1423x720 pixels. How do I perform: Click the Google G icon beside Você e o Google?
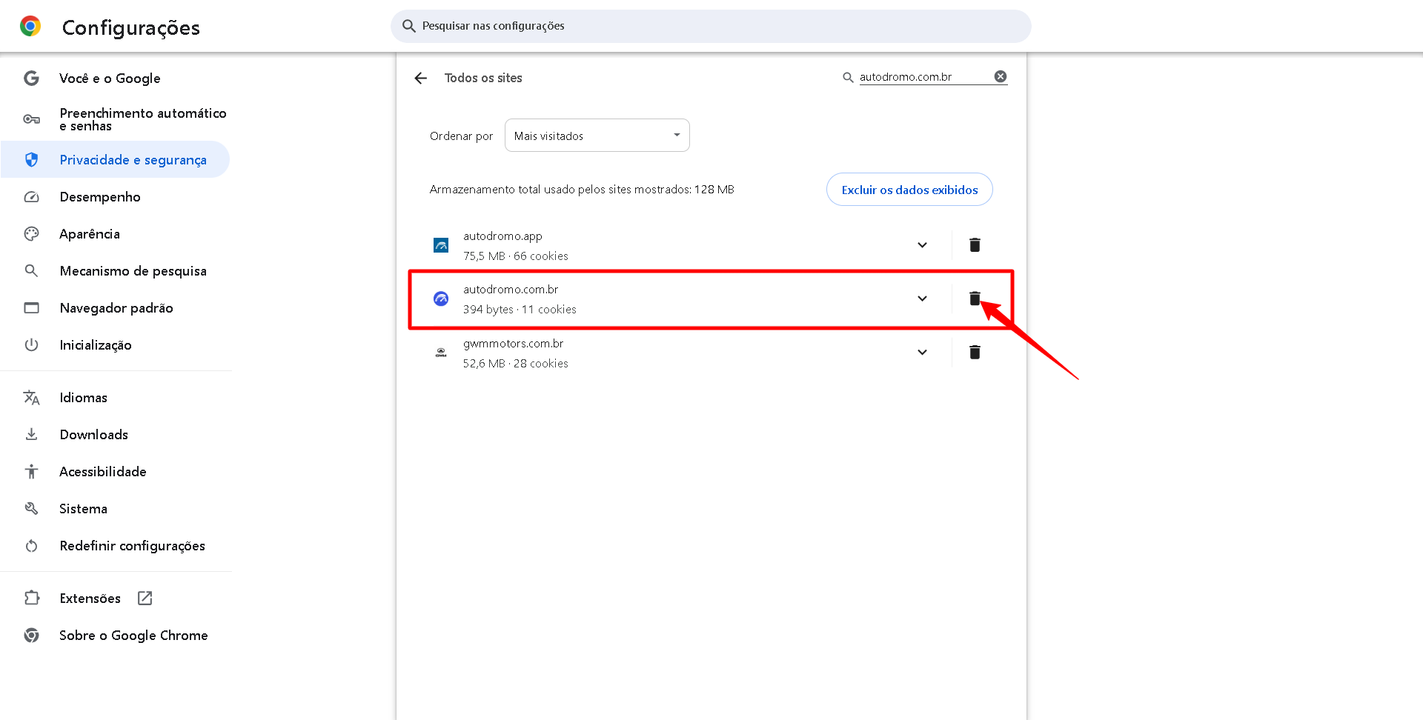[31, 79]
